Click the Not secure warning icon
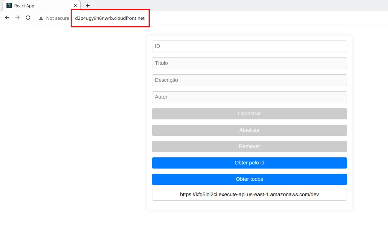Screen dimensions: 388x237 (41, 18)
